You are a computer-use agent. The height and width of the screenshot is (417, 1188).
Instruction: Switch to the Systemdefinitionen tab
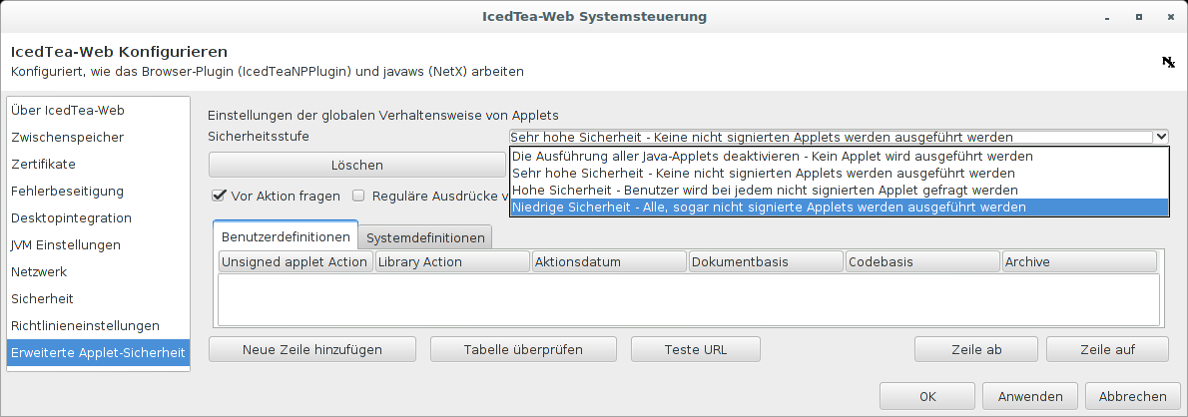[425, 237]
